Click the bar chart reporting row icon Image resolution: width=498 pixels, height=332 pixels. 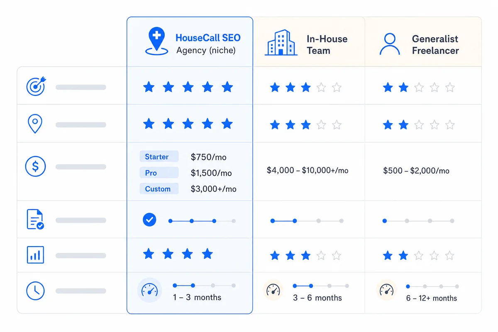click(x=35, y=255)
